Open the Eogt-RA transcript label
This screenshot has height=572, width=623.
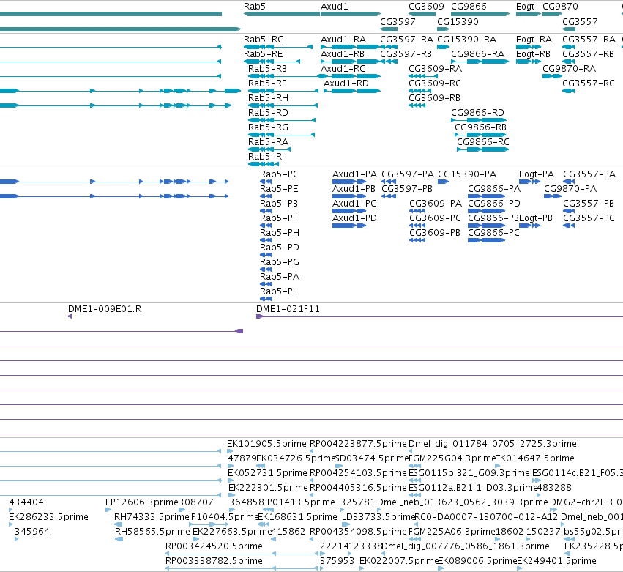click(x=534, y=40)
